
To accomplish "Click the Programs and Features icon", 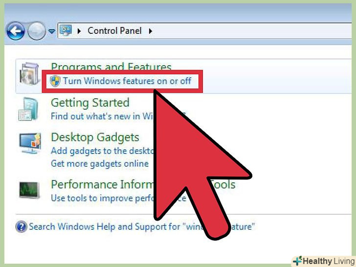I will pos(29,74).
